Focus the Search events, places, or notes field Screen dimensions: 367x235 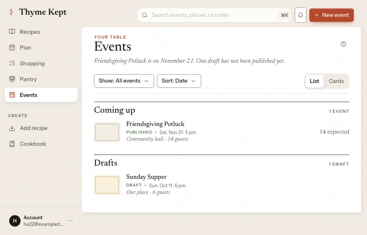[214, 15]
